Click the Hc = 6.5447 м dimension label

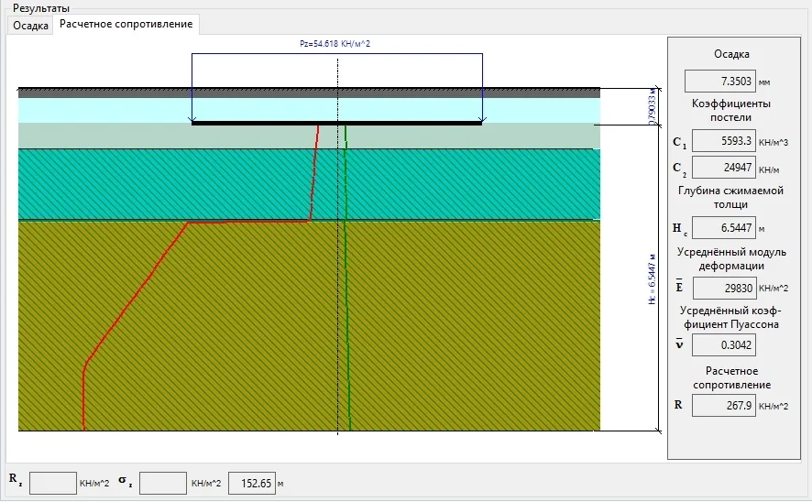click(652, 279)
